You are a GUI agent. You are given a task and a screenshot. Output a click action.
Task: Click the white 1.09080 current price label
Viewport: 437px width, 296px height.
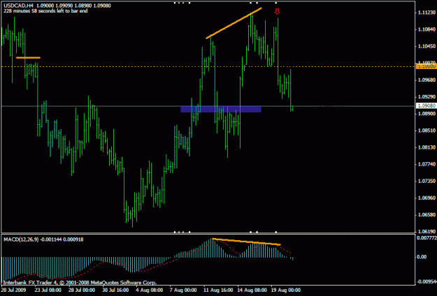coord(426,105)
